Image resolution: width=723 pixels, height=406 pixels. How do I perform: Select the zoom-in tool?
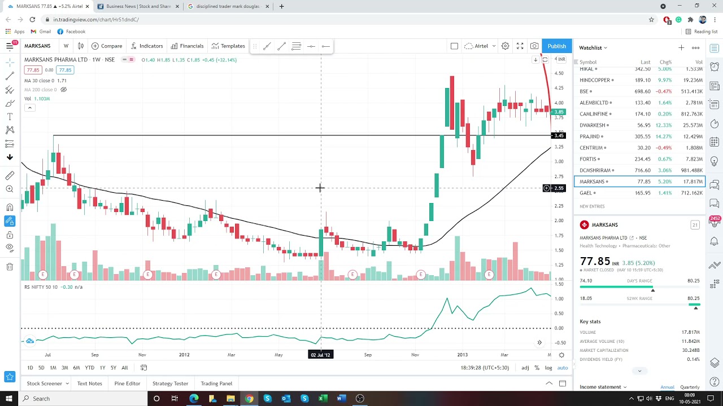[10, 189]
